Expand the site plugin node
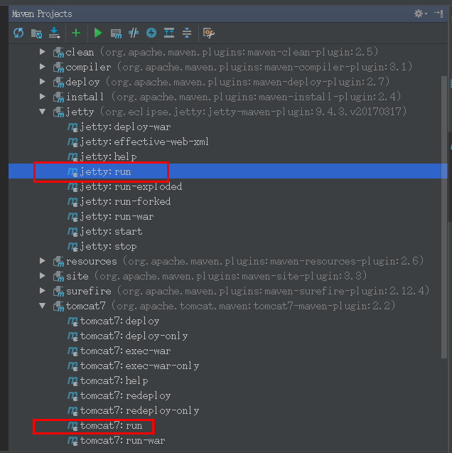This screenshot has width=452, height=453. tap(43, 276)
